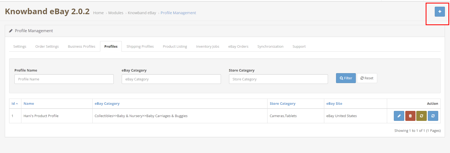Click the Knowband eBay 2.0.2 page title
450x153 pixels.
[47, 11]
